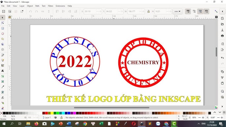The image size is (226, 127).
Task: Increase rotation with plus button
Action: click(x=222, y=118)
